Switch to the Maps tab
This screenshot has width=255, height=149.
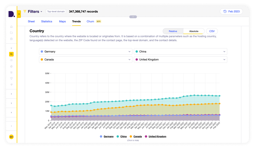(62, 22)
